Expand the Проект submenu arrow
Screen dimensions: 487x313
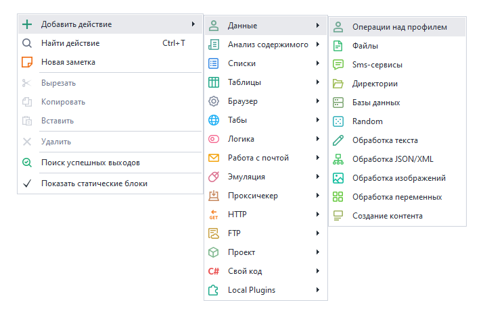(x=317, y=252)
